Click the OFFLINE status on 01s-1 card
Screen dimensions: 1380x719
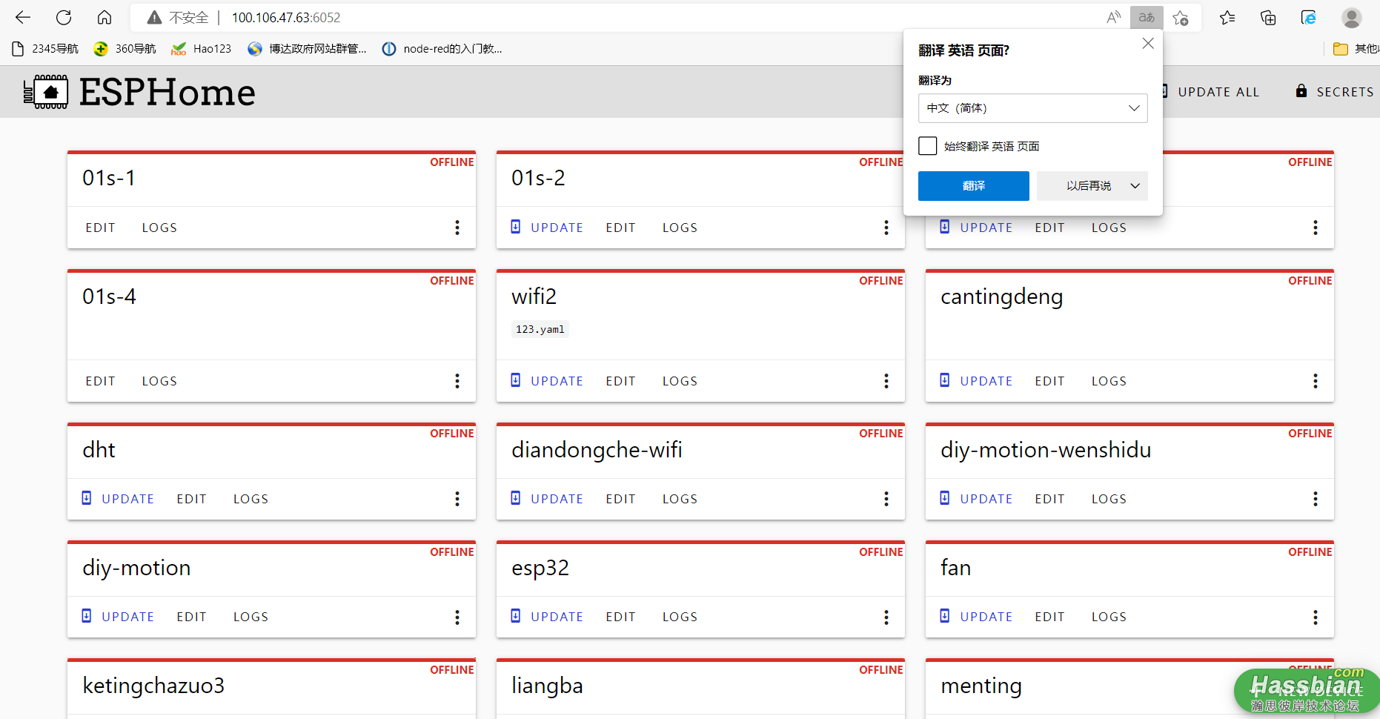coord(451,162)
